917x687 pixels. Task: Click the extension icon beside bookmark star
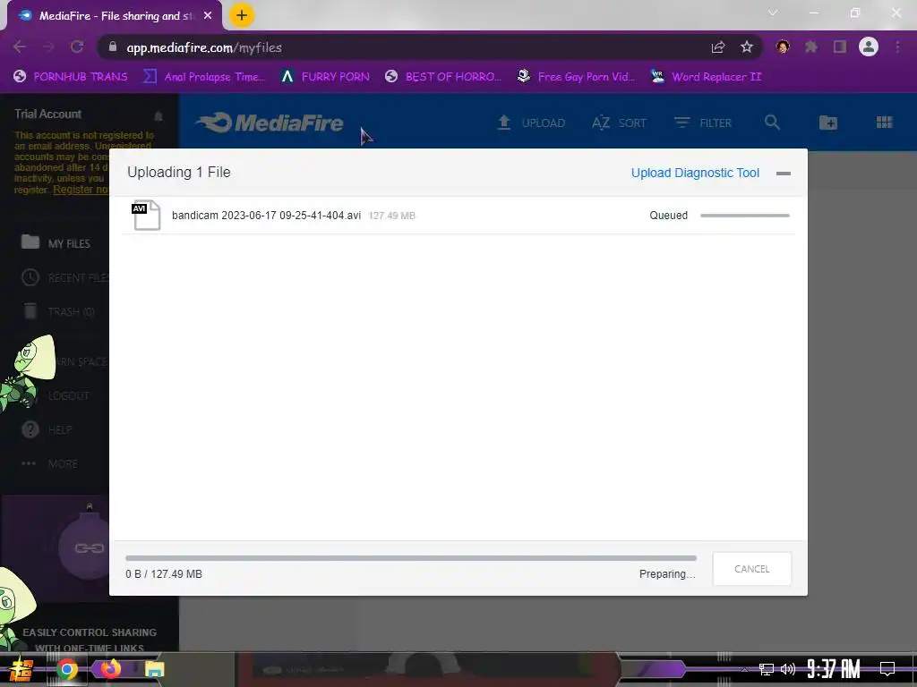[783, 47]
